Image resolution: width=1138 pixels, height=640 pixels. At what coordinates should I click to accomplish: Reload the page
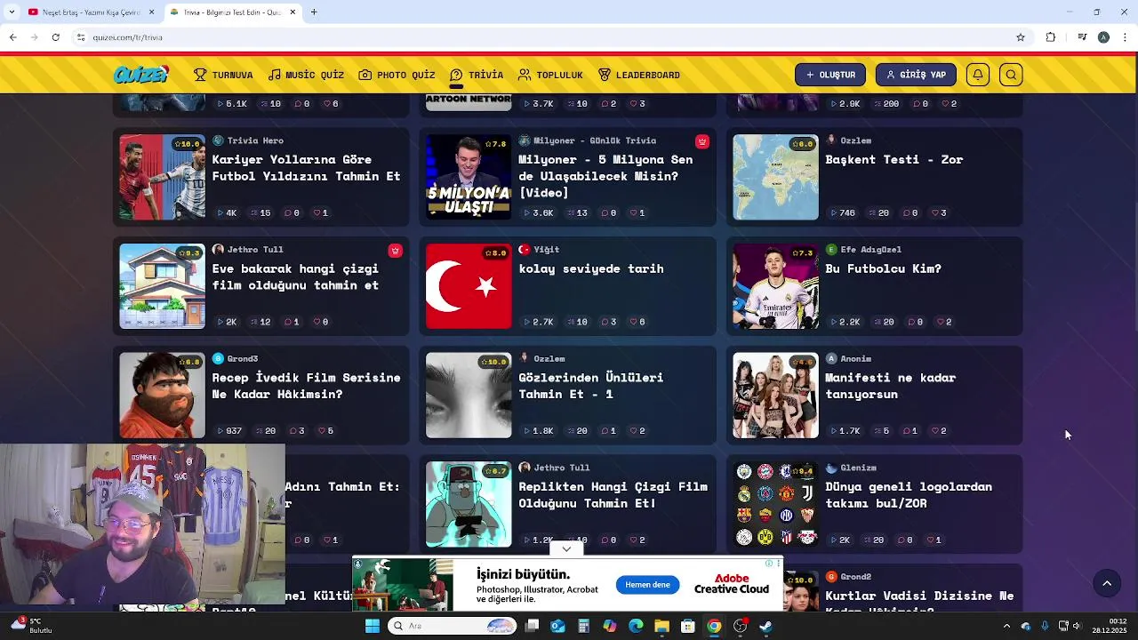click(x=55, y=37)
